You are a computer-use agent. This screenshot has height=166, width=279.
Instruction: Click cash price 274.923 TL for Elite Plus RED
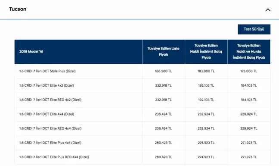click(x=206, y=157)
